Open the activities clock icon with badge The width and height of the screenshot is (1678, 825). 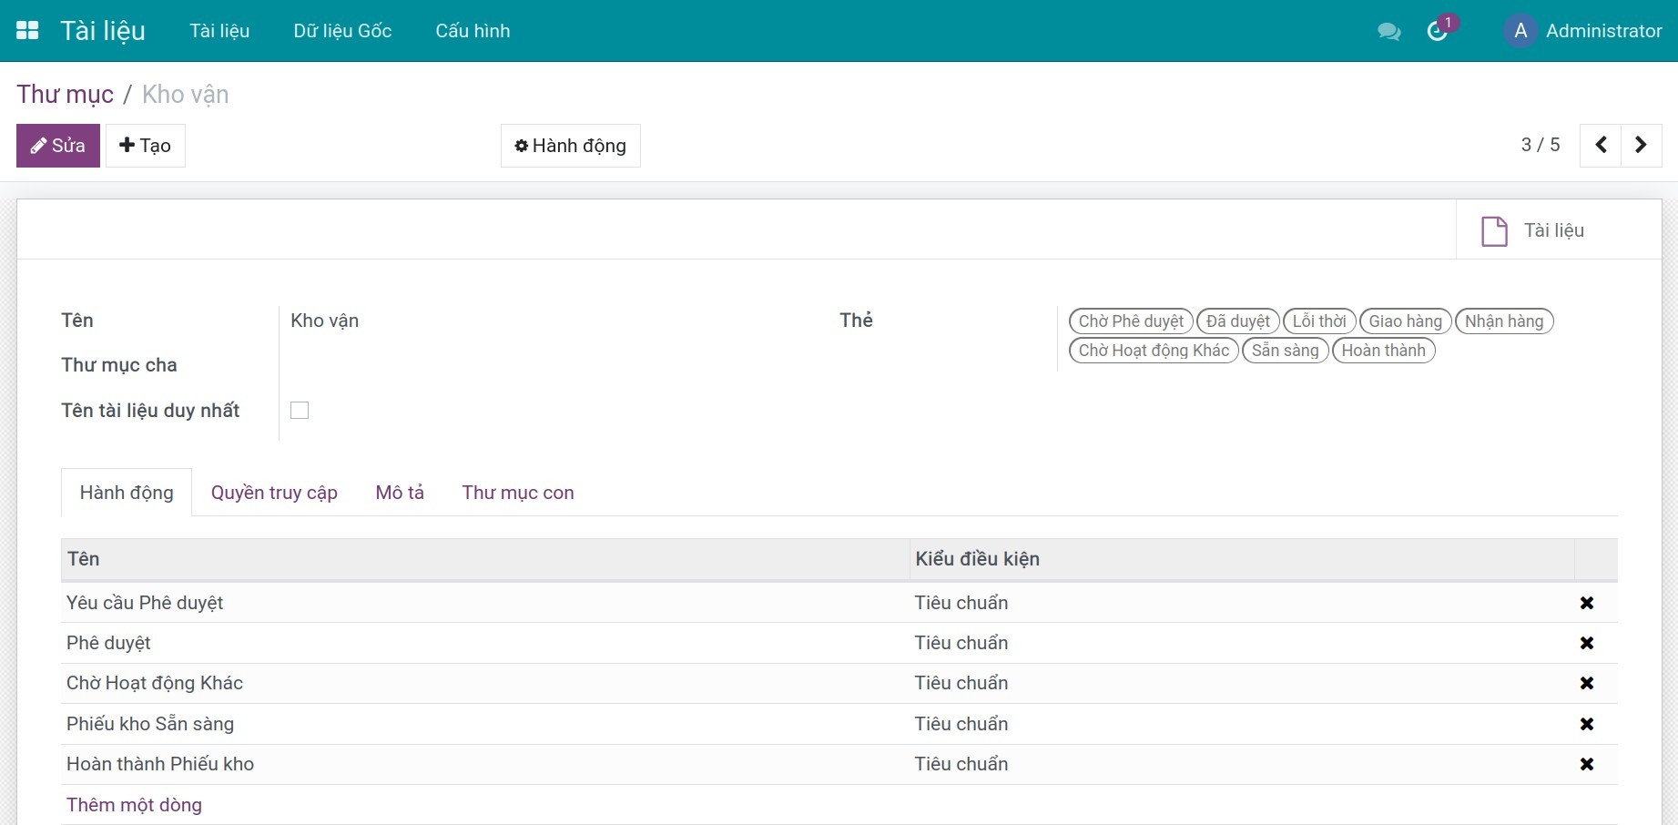1438,32
